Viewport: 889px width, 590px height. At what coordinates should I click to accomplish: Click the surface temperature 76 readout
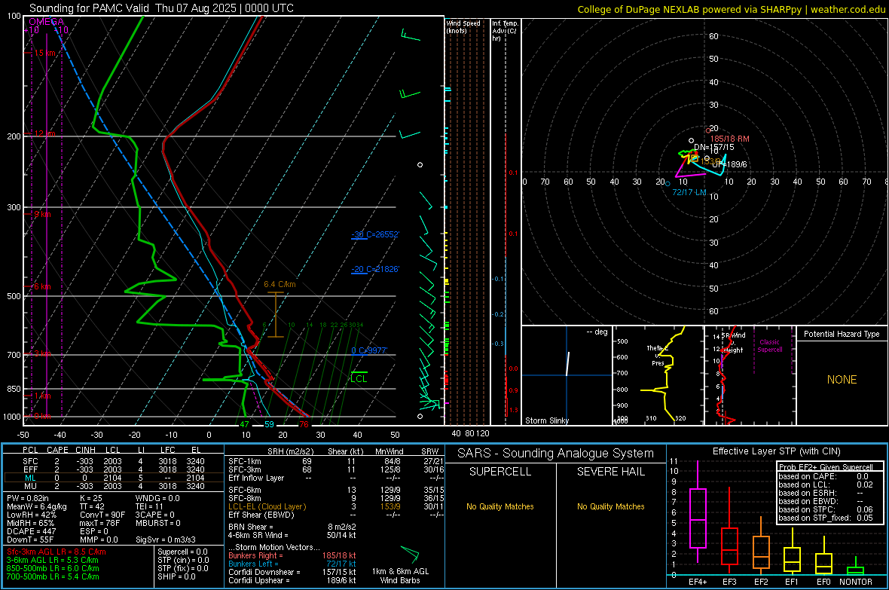tap(304, 424)
